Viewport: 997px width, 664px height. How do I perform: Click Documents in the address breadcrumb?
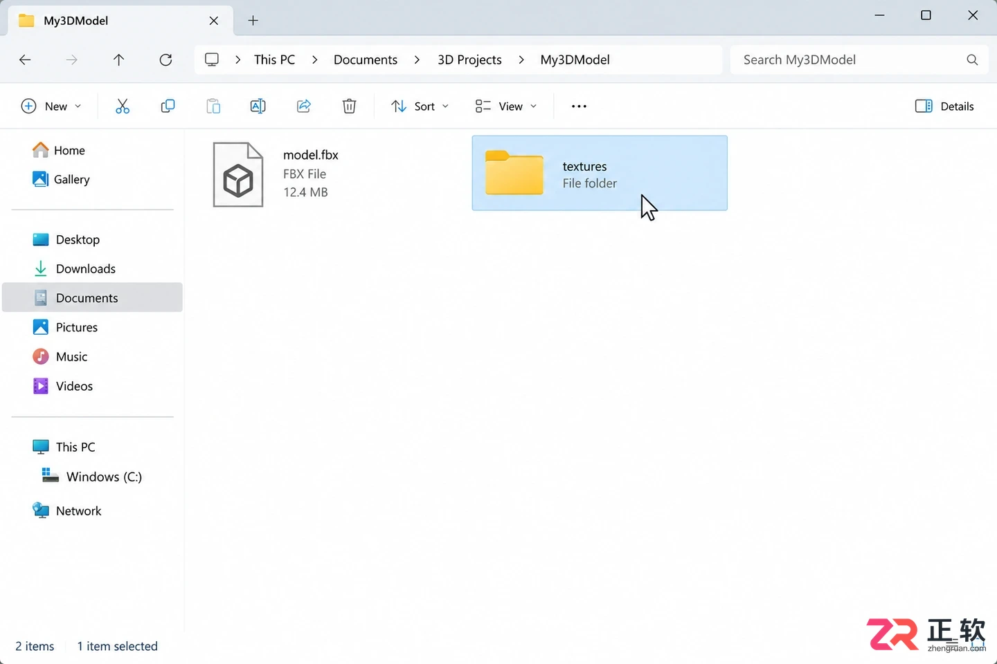(x=366, y=59)
